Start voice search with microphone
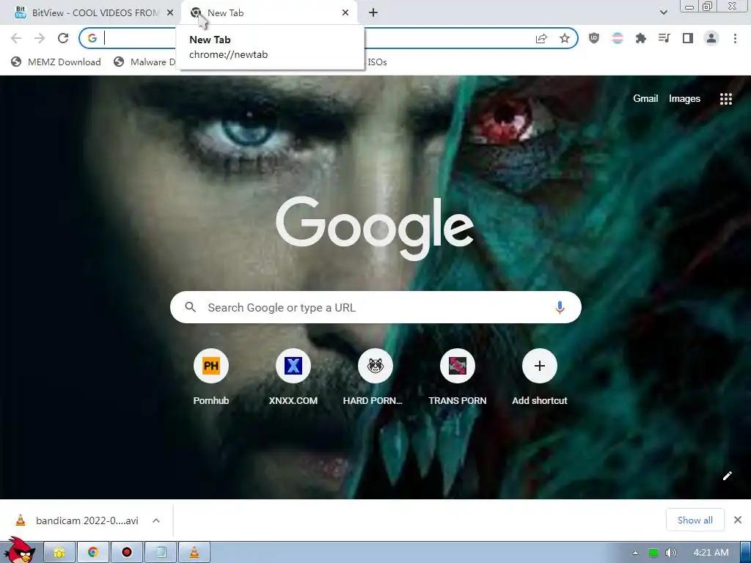 click(x=560, y=307)
